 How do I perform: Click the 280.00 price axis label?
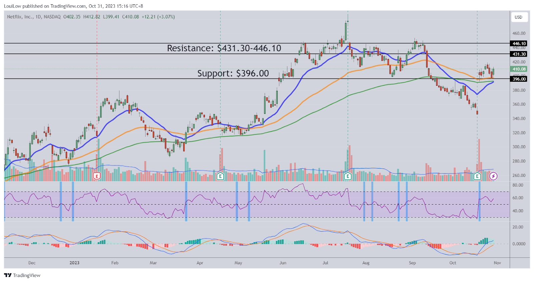click(519, 161)
